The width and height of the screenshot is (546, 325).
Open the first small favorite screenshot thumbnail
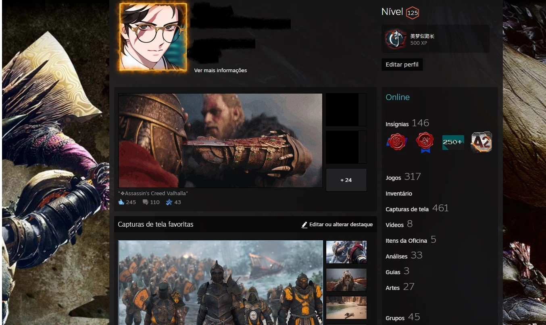point(346,252)
